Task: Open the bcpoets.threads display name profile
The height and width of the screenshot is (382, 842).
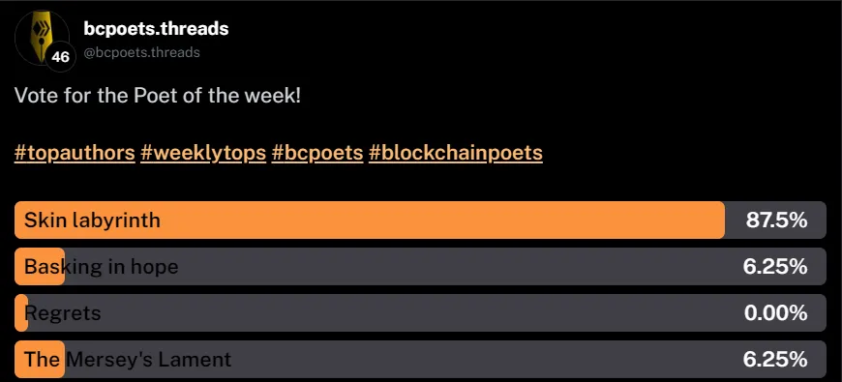Action: coord(156,29)
